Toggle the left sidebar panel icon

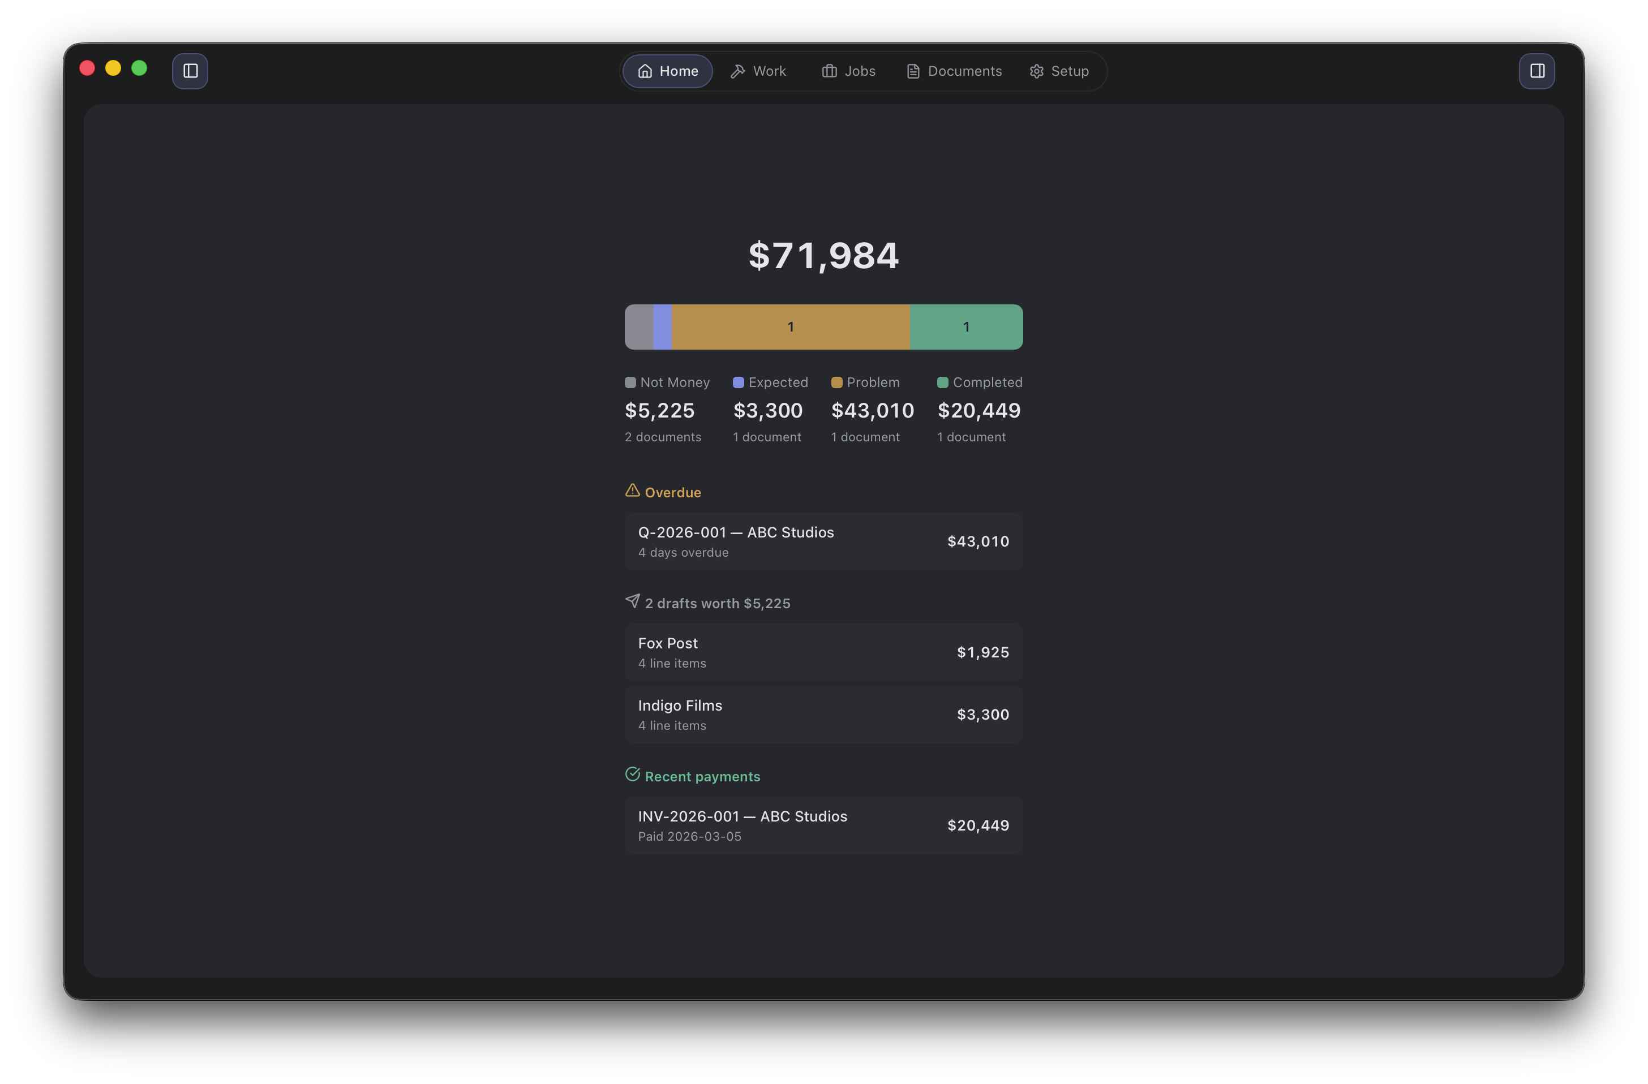[190, 71]
